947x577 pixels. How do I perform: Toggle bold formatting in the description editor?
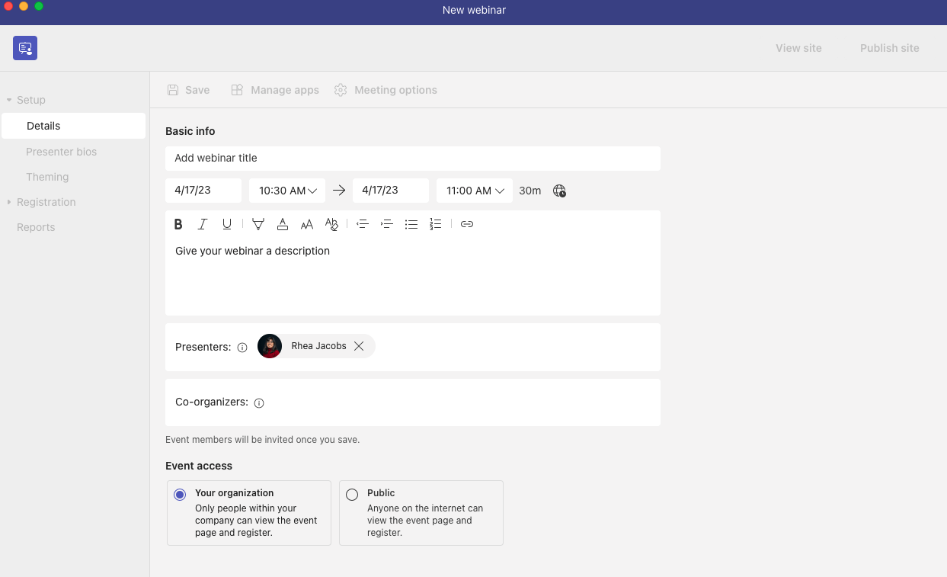coord(178,223)
